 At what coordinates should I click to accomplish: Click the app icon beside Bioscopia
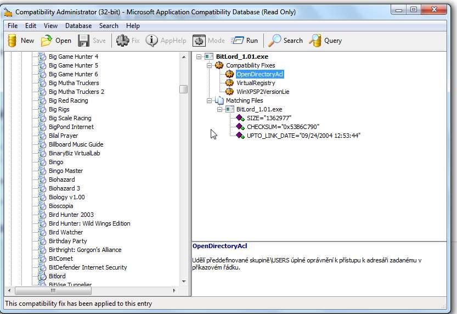coord(42,206)
